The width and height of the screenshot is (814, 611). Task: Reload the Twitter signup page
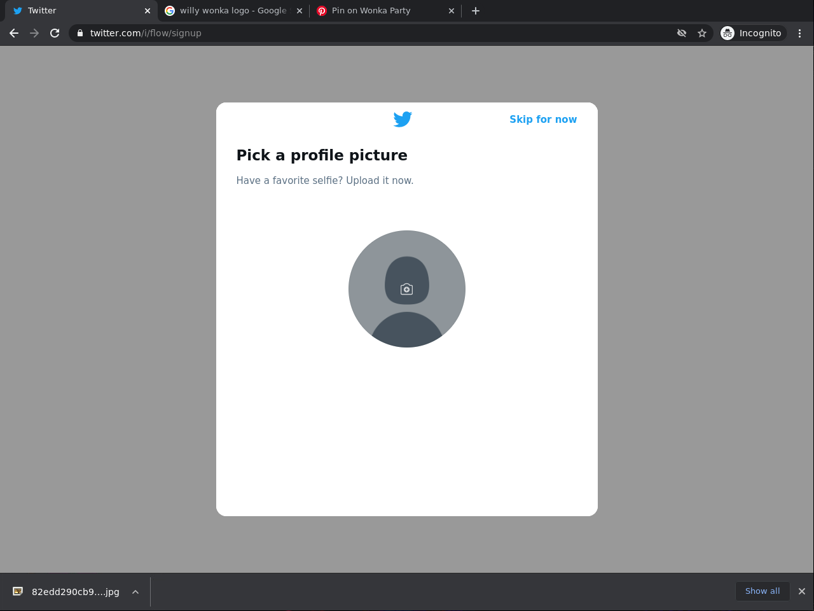(x=55, y=33)
